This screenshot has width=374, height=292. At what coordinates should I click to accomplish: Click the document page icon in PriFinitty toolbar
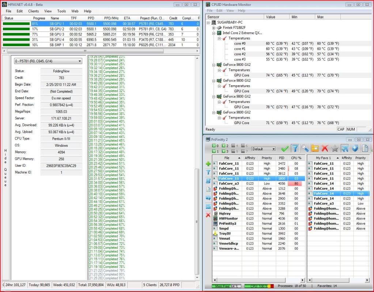coord(365,149)
